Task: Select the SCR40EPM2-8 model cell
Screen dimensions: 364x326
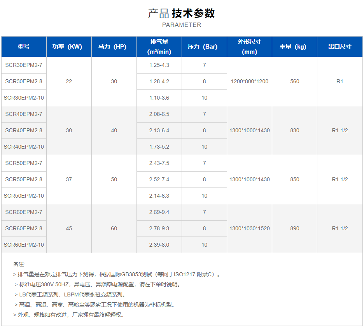Action: point(24,130)
